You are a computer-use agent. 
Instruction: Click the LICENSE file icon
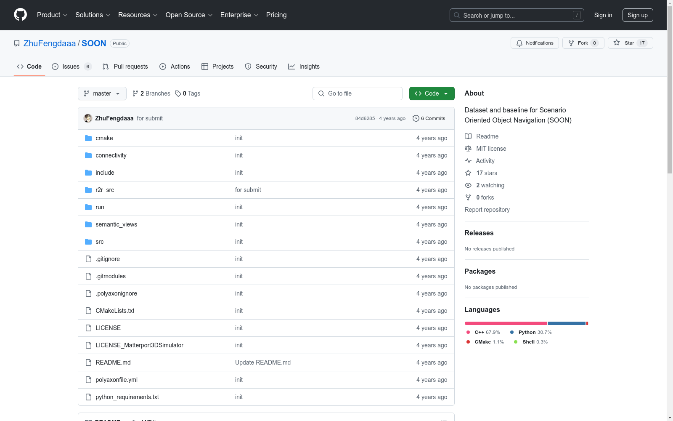pyautogui.click(x=88, y=328)
